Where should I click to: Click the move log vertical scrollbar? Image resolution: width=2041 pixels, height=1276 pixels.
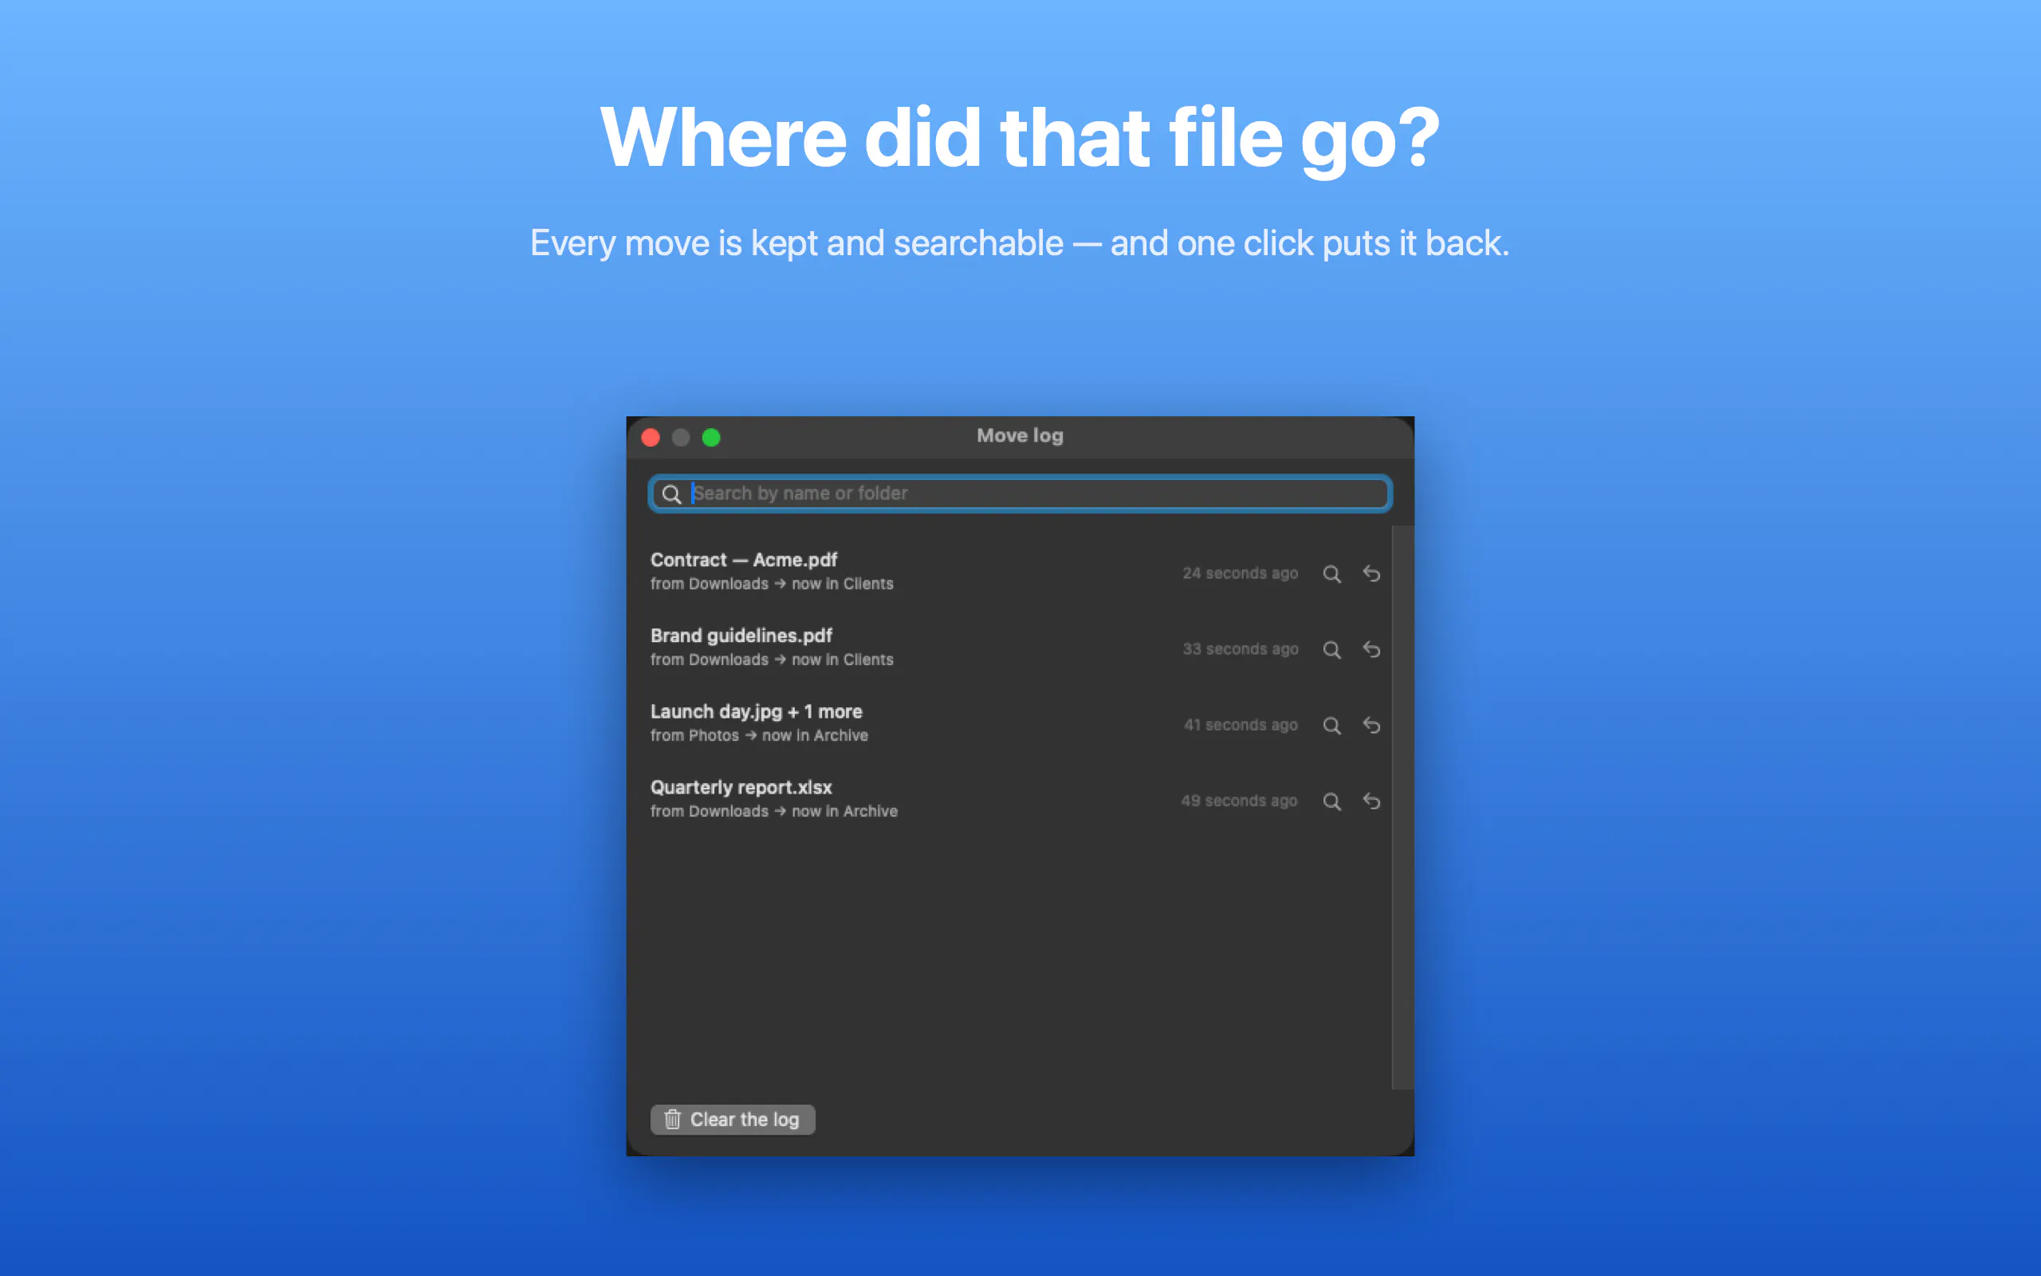click(1402, 808)
